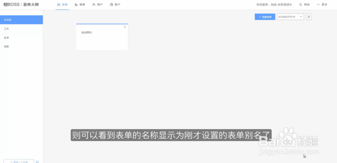Viewport: 337px width, 163px height.
Task: Click the 创建表单 button
Action: [265, 17]
